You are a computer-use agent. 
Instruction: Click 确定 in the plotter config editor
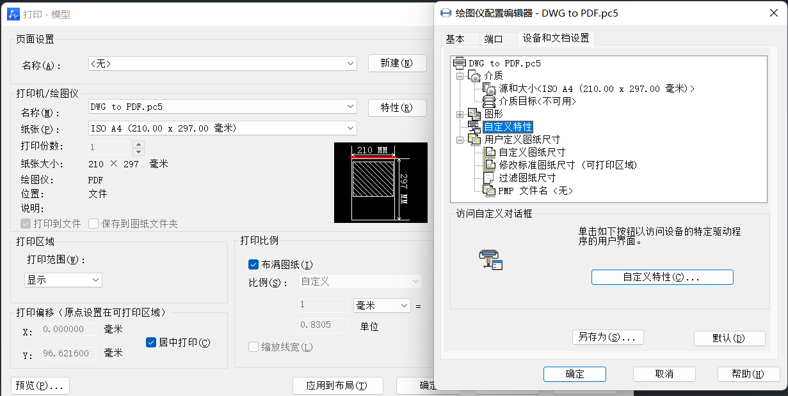[574, 374]
